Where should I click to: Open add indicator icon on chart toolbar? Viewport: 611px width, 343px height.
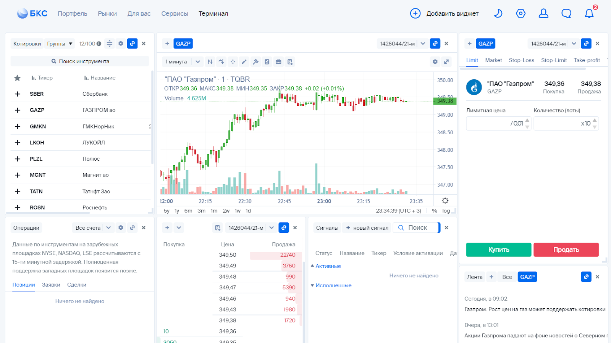221,61
